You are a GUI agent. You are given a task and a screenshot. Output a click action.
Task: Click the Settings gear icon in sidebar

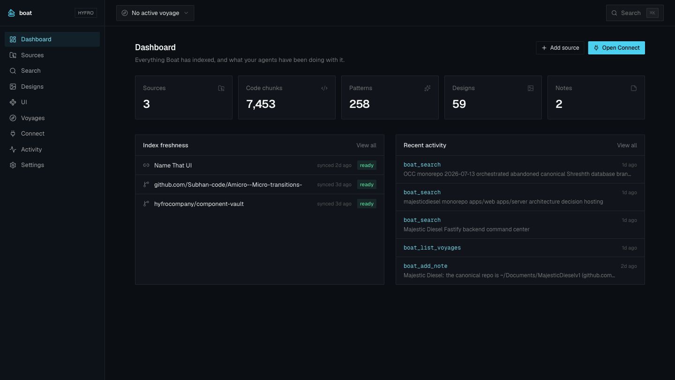pos(13,165)
